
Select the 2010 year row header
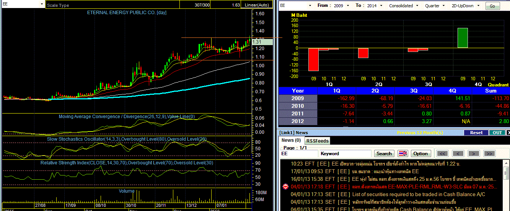(x=298, y=106)
